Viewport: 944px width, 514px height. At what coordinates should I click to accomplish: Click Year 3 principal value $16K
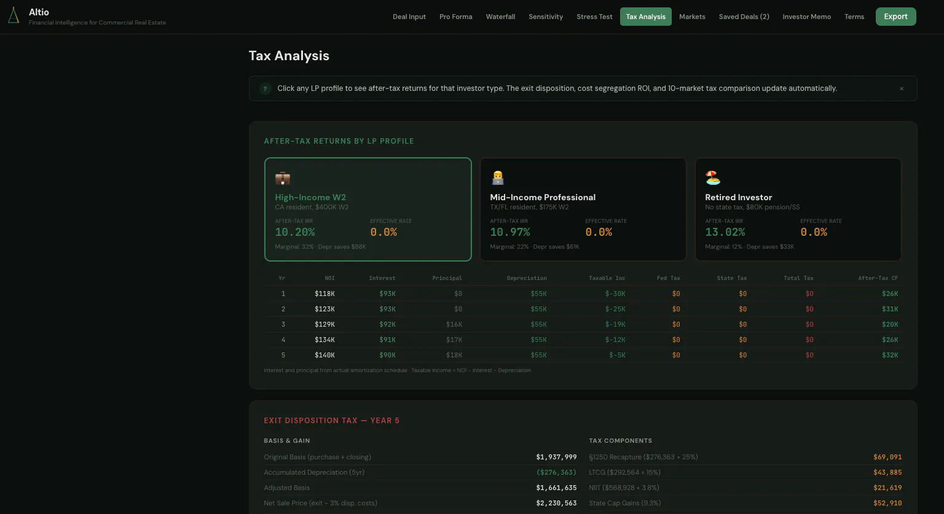pyautogui.click(x=454, y=324)
